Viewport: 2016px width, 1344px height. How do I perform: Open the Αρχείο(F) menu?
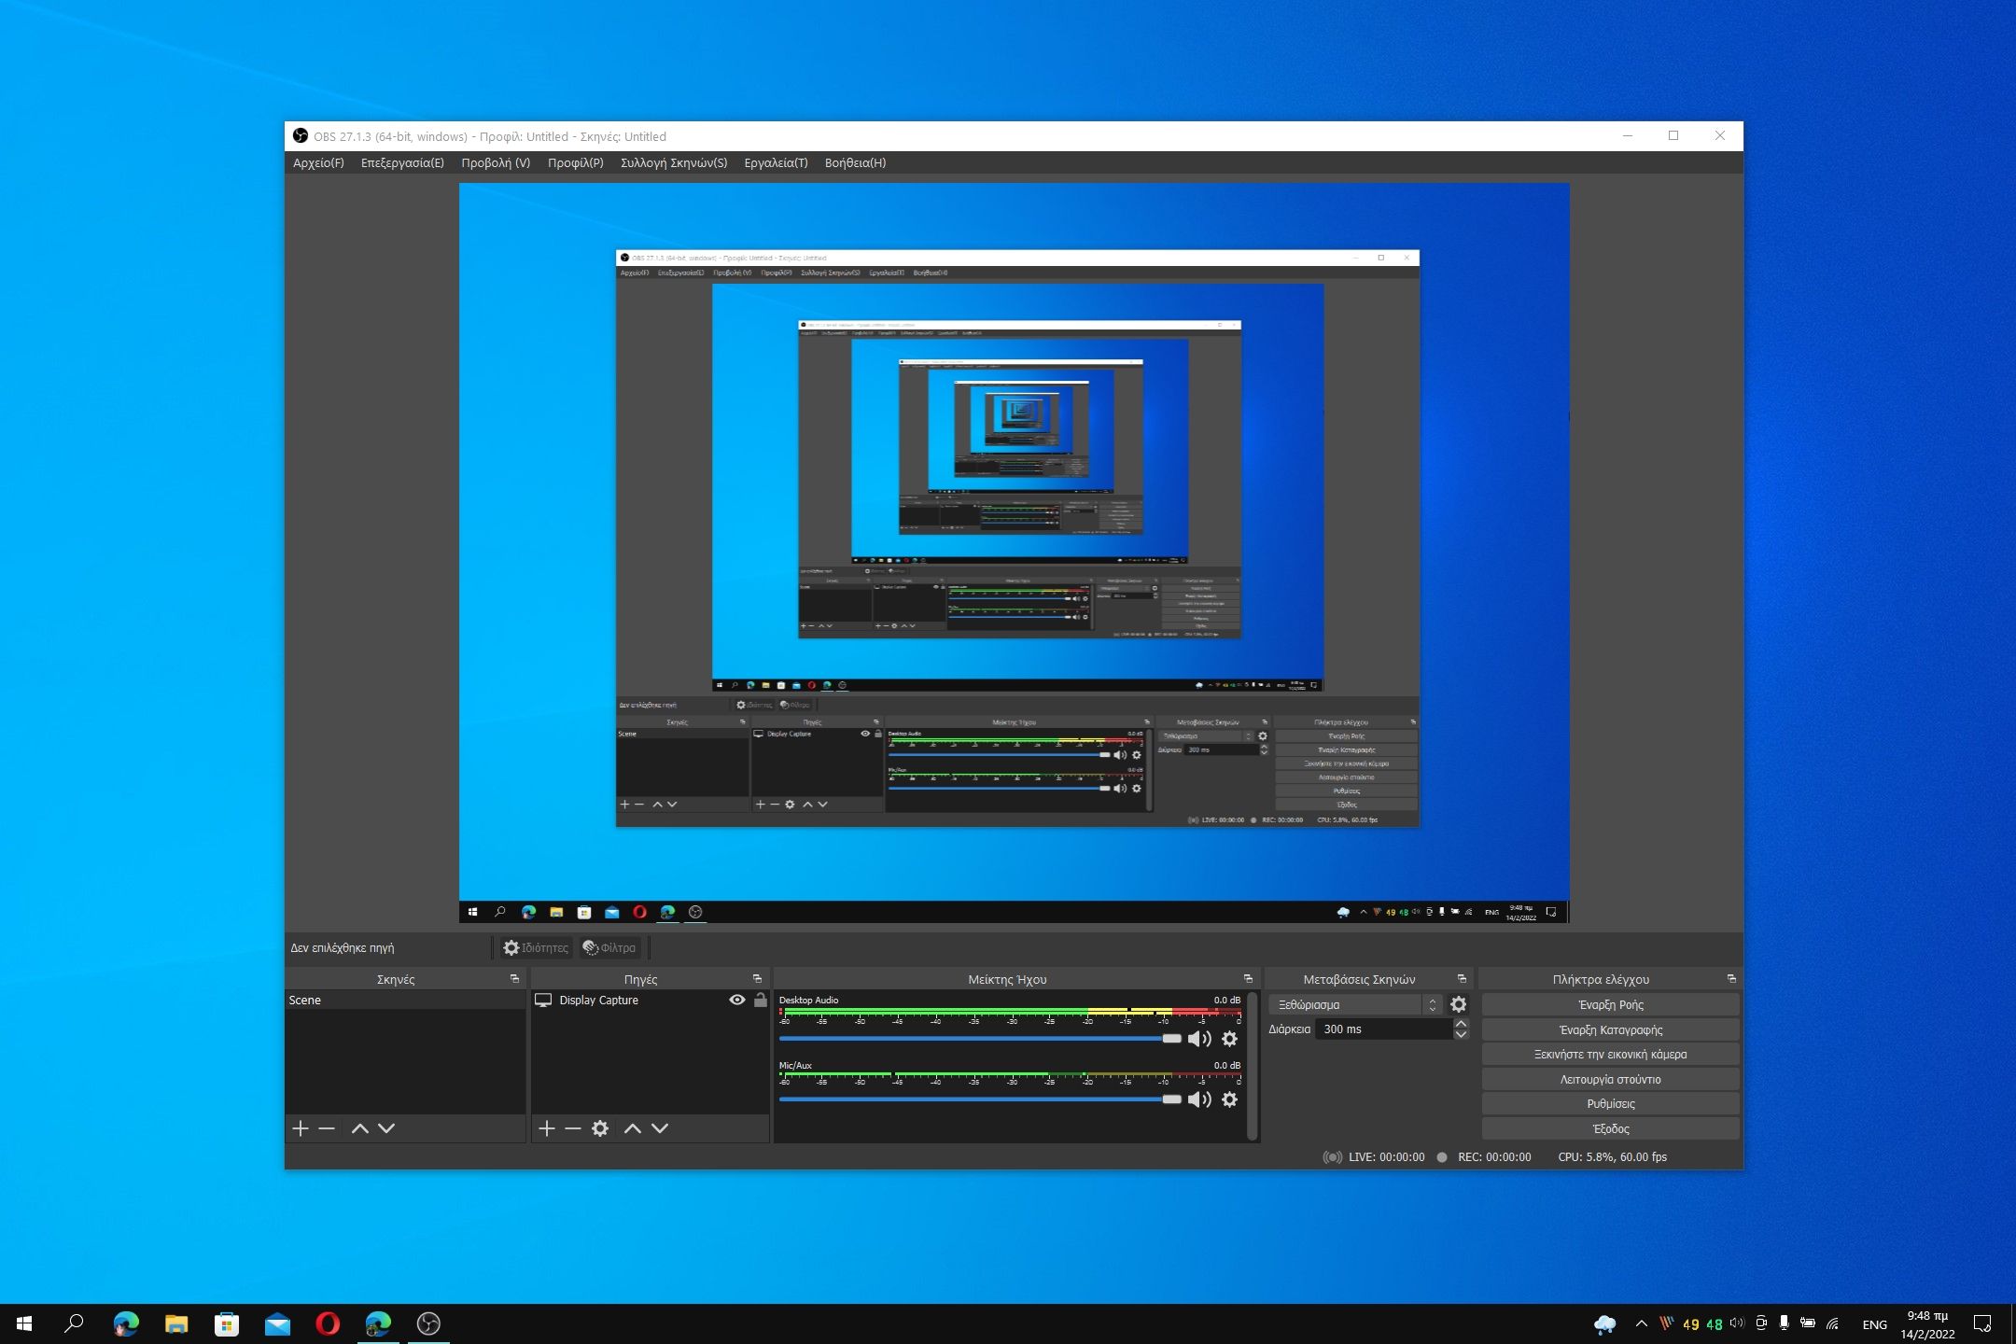coord(318,162)
